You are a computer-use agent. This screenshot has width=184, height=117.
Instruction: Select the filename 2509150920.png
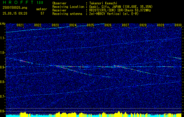coord(15,8)
